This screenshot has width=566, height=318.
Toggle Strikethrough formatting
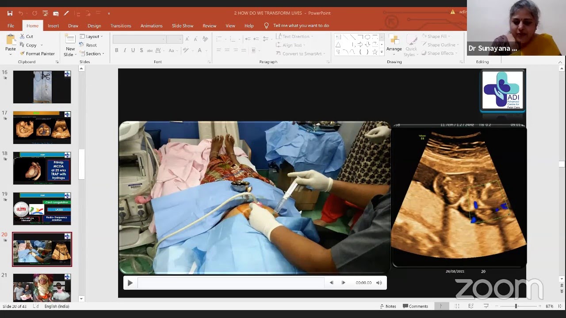[151, 50]
